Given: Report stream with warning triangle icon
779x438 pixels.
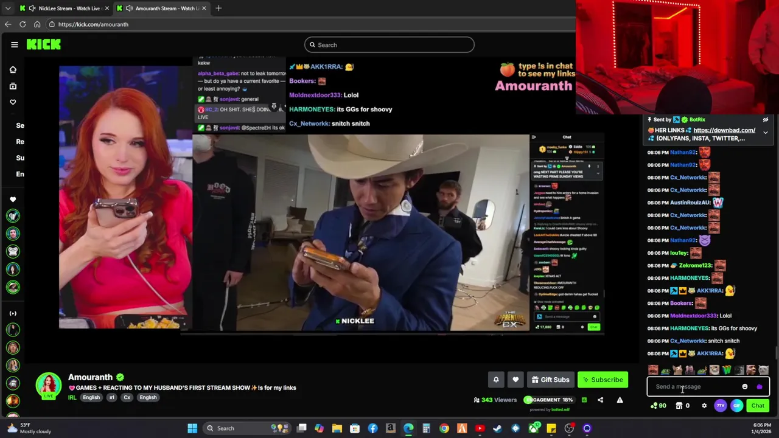Looking at the screenshot, I should 620,400.
